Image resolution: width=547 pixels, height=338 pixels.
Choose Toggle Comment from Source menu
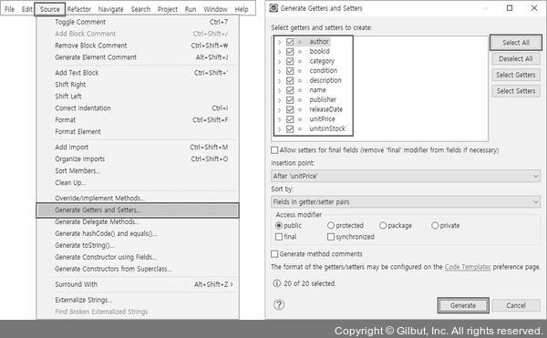(138, 22)
